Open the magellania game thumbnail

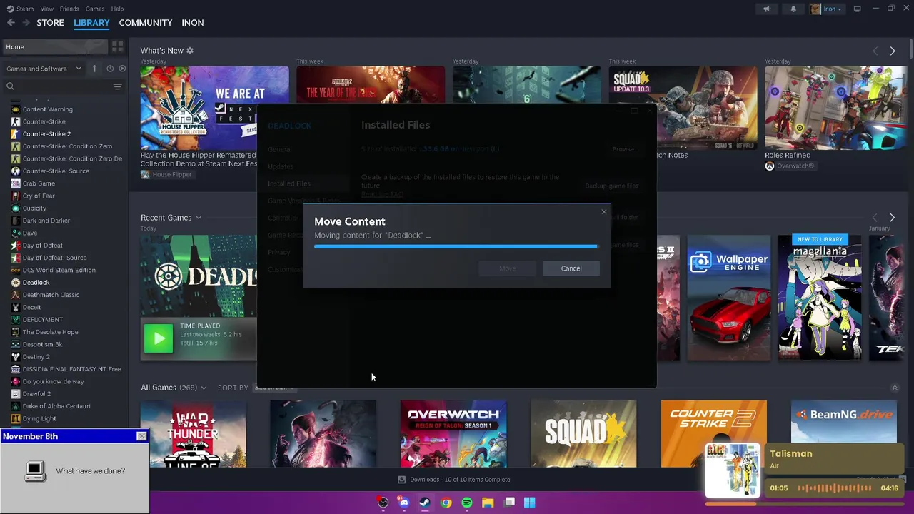pyautogui.click(x=820, y=298)
